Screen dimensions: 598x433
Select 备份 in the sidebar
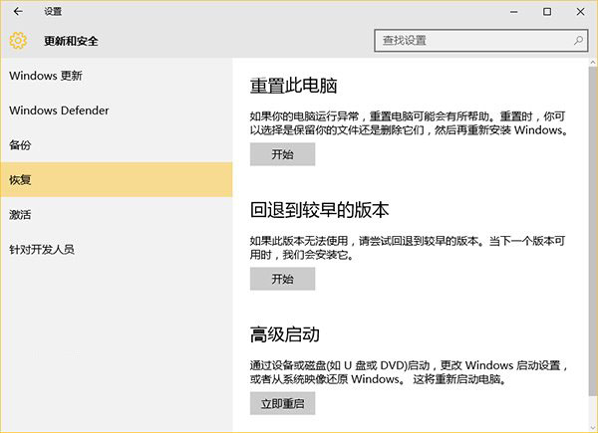coord(20,145)
